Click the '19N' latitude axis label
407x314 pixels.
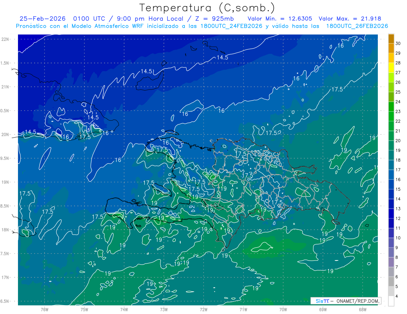[6, 182]
